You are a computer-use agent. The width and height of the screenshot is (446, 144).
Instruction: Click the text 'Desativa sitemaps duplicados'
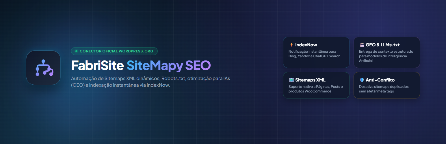[x=384, y=87]
